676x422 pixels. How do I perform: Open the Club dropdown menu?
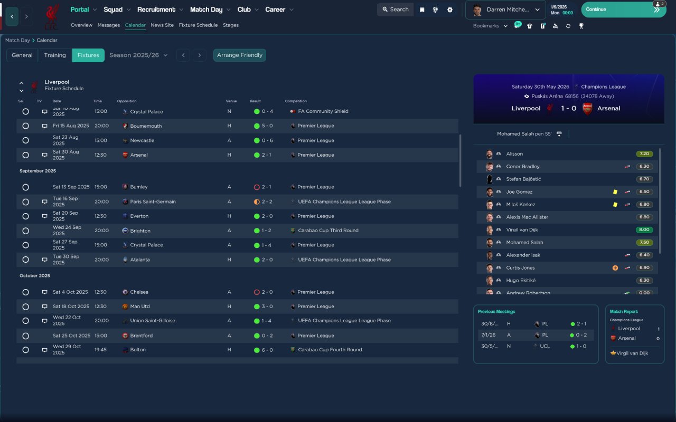[248, 9]
